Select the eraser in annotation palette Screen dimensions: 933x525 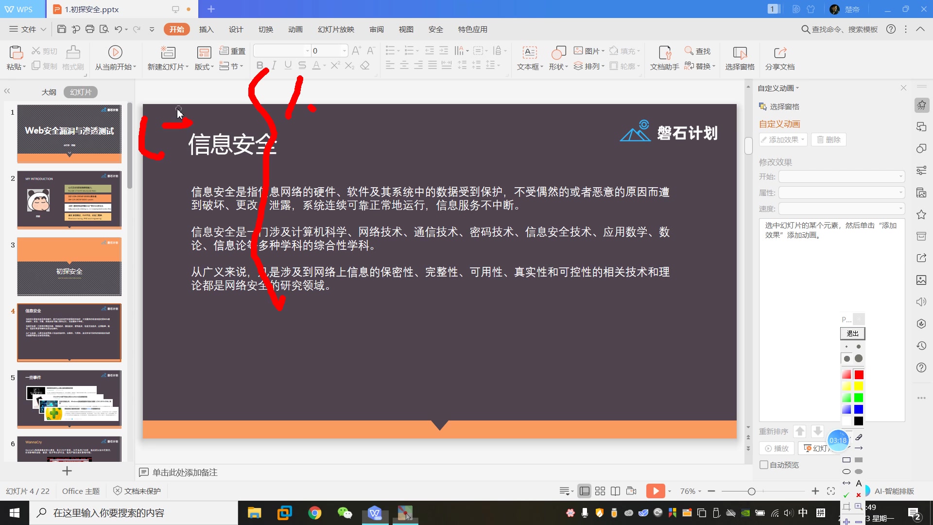859,437
